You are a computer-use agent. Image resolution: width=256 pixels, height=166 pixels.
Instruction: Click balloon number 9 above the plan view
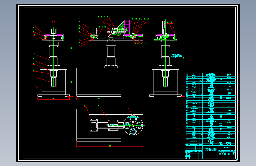[85, 105]
